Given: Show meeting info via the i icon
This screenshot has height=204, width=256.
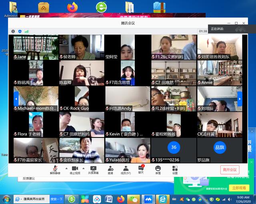Looking at the screenshot, I should (13, 31).
